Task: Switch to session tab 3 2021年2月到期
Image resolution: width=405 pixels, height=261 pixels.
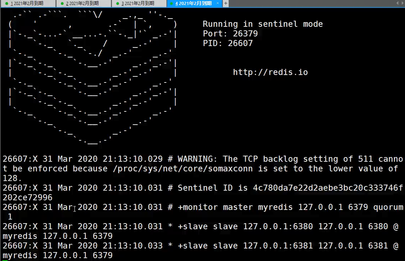Action: (x=139, y=3)
